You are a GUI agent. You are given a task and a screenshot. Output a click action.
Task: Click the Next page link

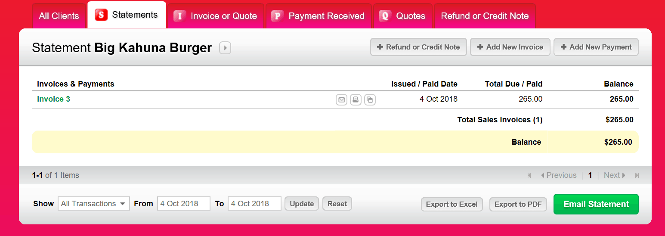coord(614,175)
